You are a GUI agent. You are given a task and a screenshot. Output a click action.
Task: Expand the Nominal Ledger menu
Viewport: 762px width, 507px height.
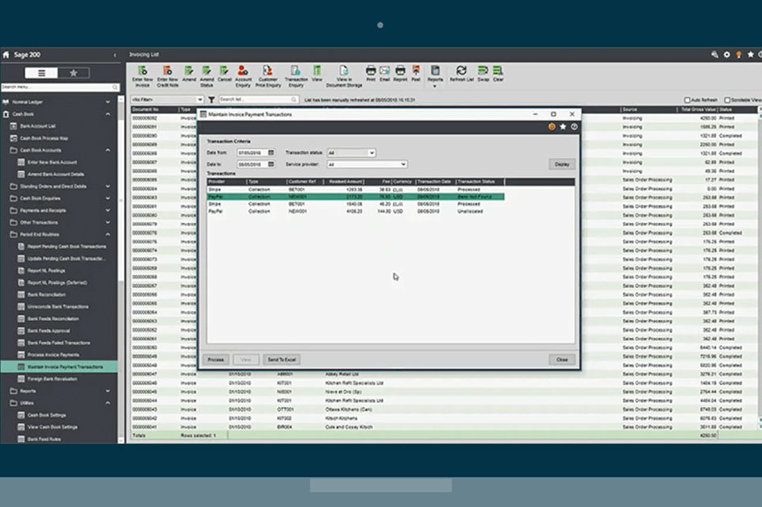point(108,102)
